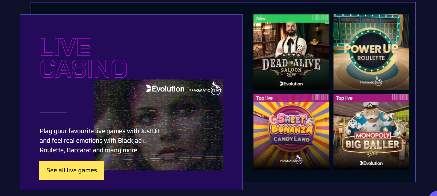Click the purple chat bubble at the corner
The height and width of the screenshot is (196, 437).
pos(433,194)
